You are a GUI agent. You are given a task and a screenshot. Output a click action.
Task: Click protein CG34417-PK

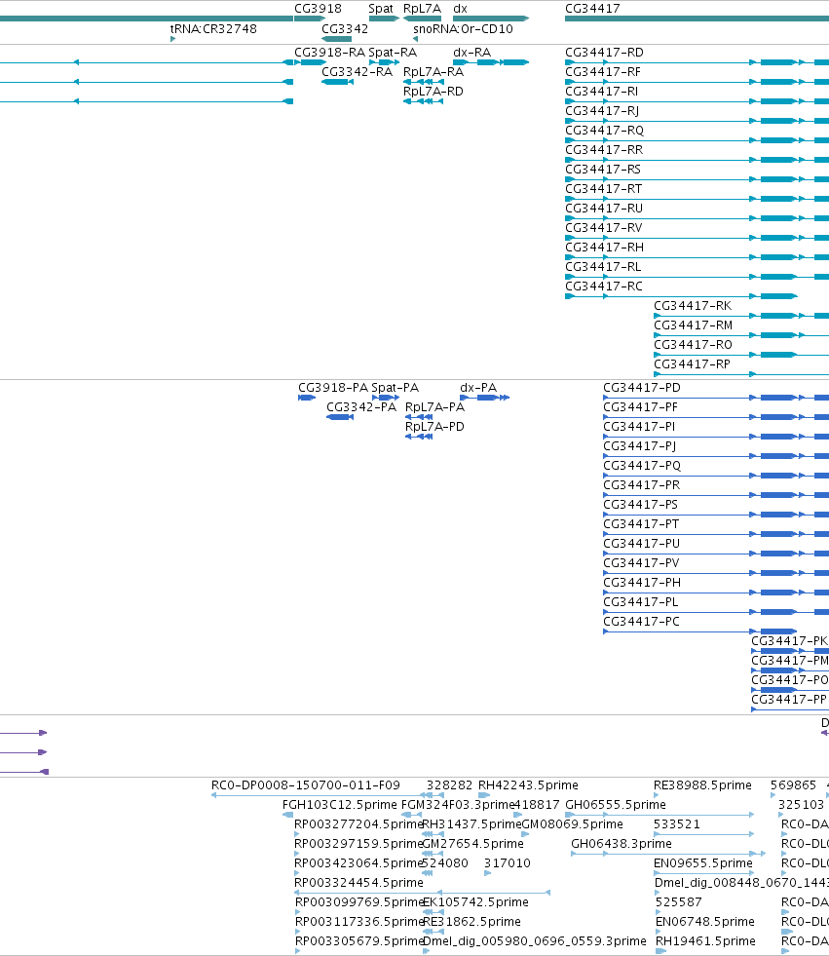[789, 641]
